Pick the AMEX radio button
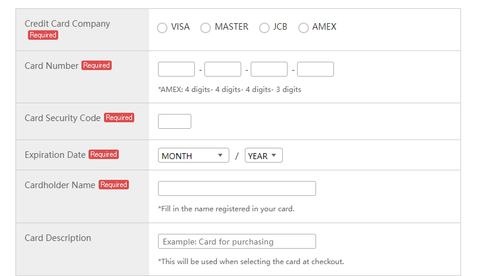The width and height of the screenshot is (486, 276). click(x=304, y=28)
